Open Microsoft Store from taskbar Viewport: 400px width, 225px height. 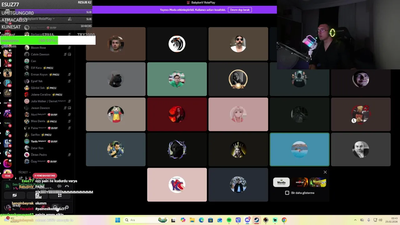point(211,220)
